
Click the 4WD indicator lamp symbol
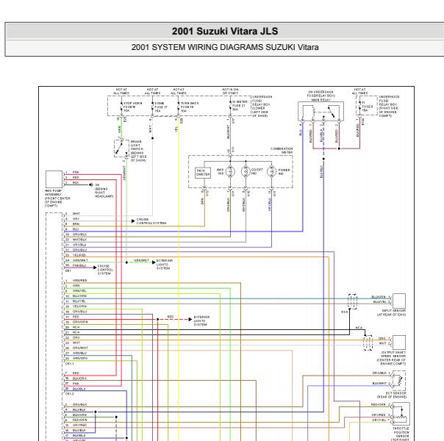[x=230, y=171]
